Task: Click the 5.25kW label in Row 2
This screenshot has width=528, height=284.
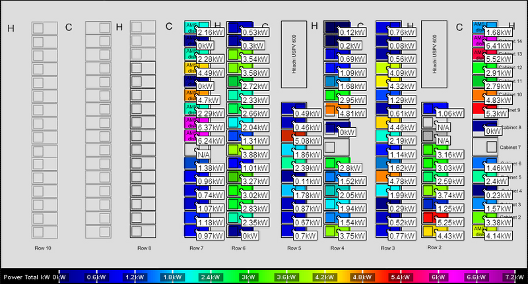Action: 450,223
